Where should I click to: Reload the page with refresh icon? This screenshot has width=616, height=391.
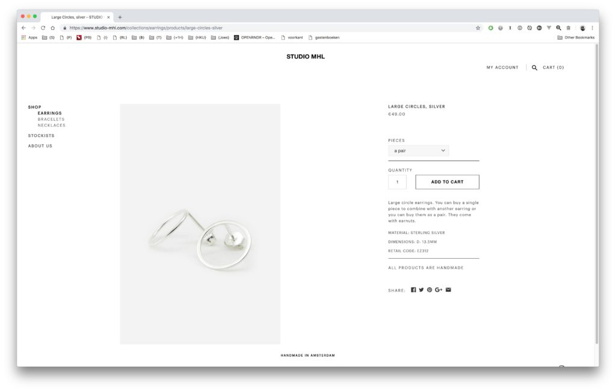click(43, 28)
